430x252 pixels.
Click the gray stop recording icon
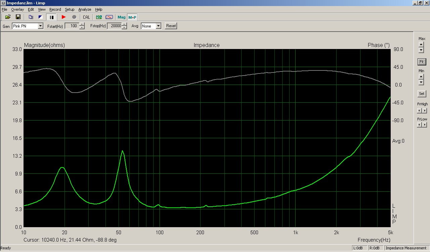[74, 17]
